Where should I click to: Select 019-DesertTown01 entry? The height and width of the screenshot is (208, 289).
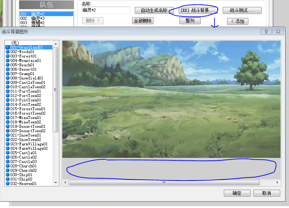(x=29, y=127)
